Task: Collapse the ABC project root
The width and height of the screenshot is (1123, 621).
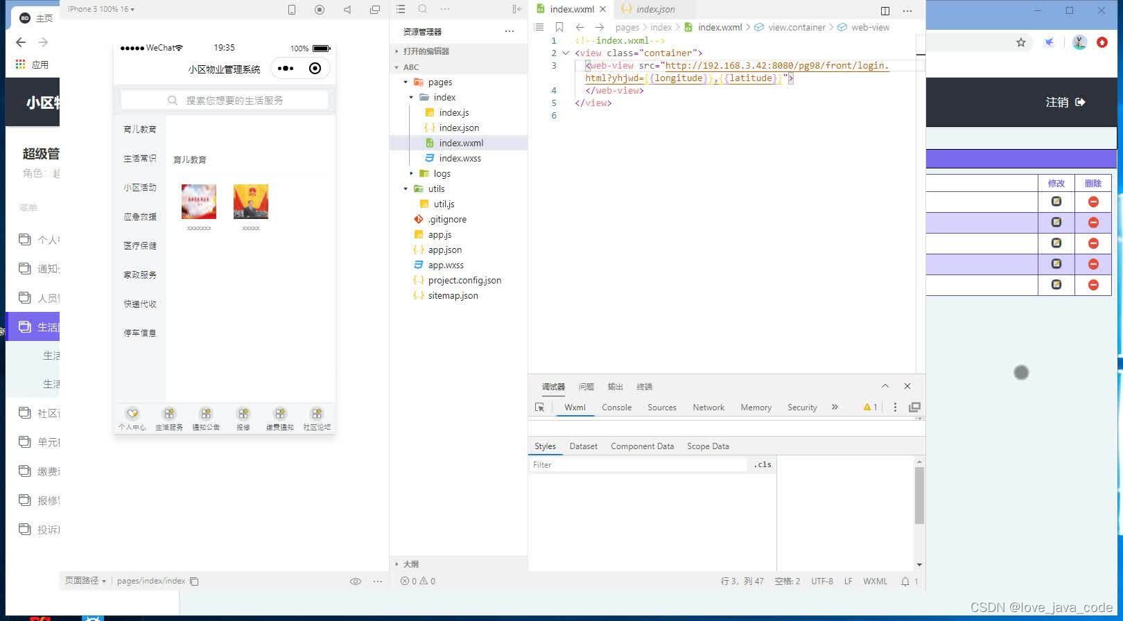Action: pyautogui.click(x=410, y=67)
